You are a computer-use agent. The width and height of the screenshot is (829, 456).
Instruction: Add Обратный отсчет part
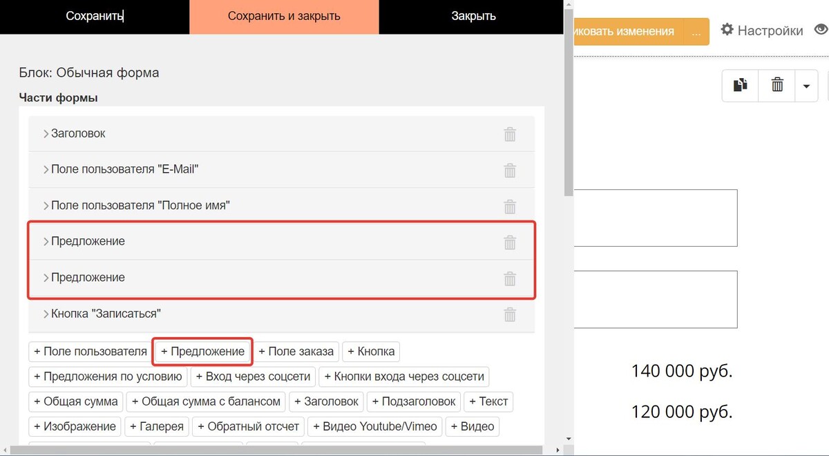click(x=249, y=426)
